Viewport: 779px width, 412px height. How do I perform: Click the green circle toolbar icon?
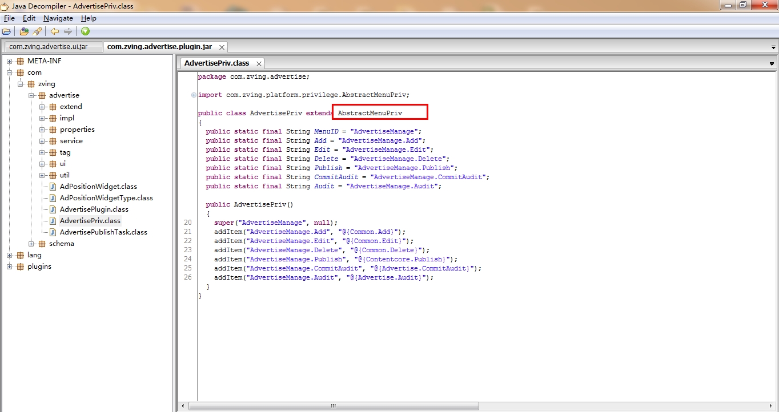tap(85, 31)
